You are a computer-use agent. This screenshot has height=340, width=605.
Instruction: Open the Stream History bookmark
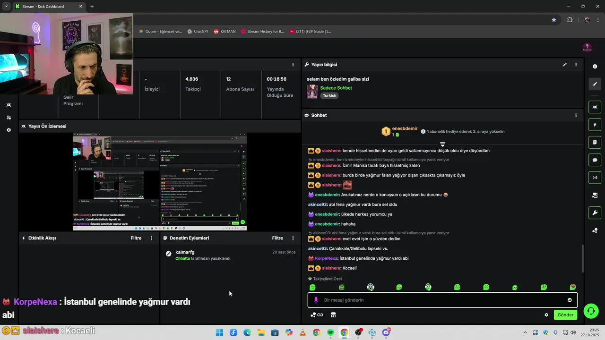pos(262,32)
